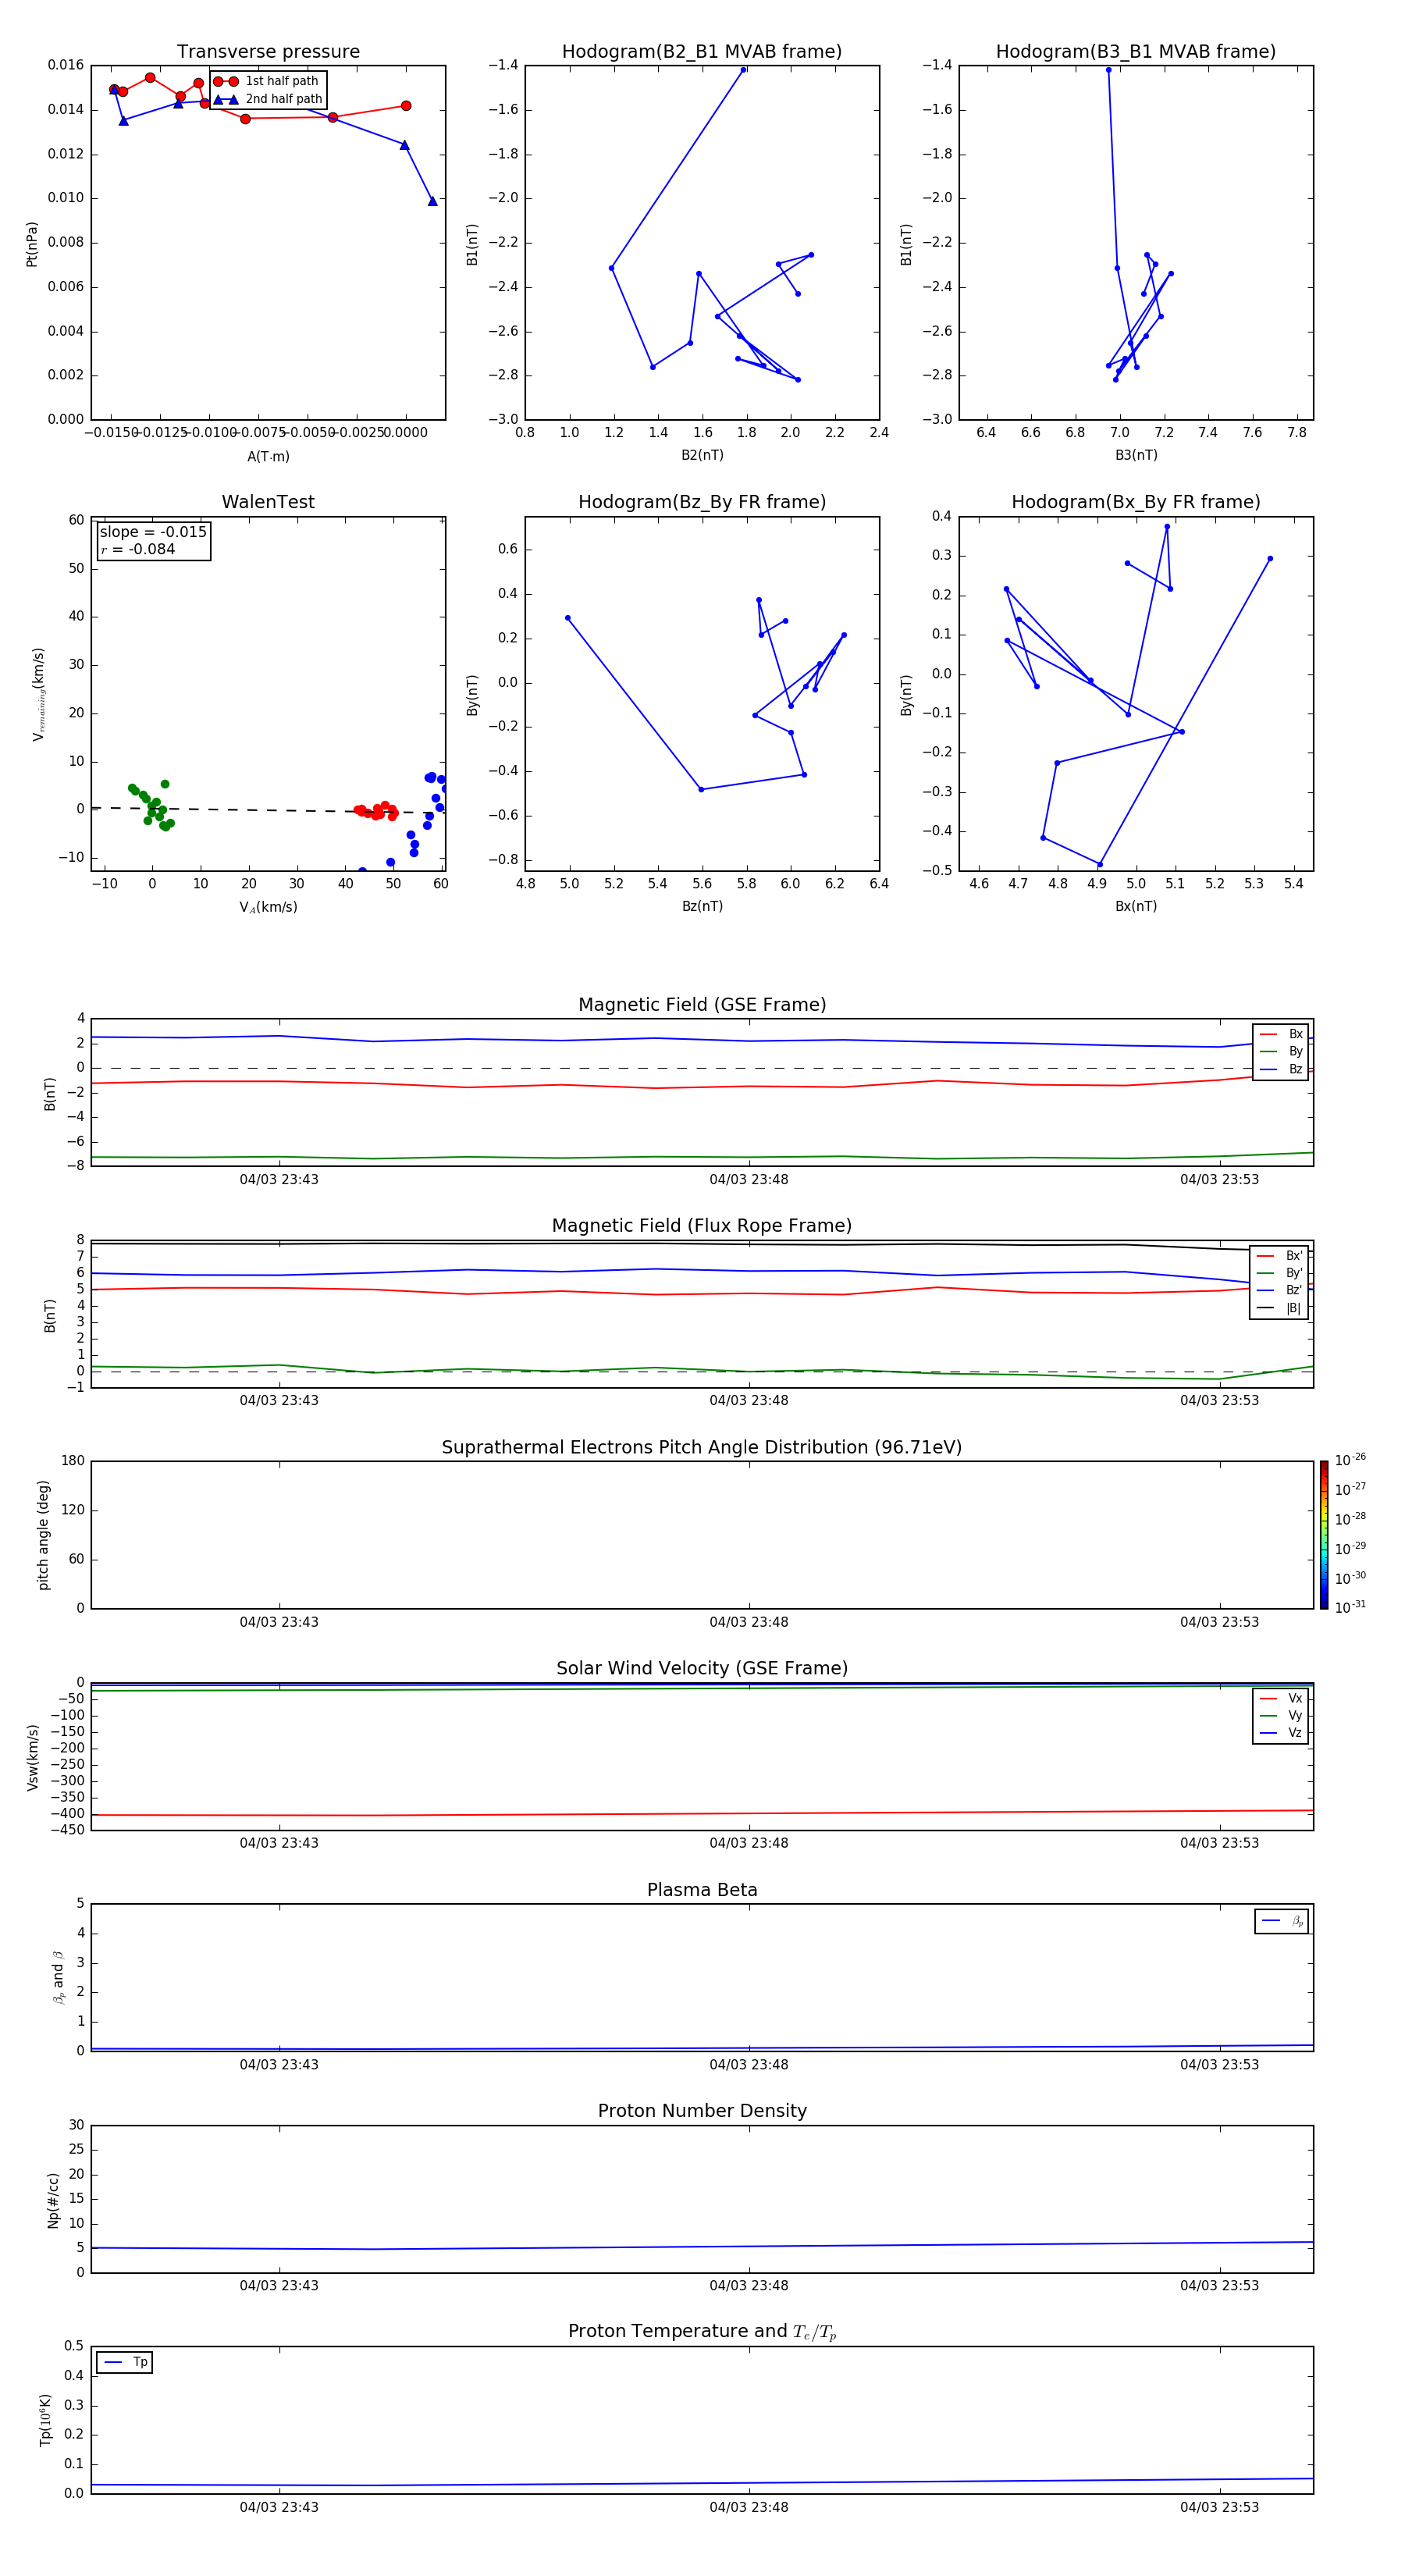Click the 'Solar Wind Velocity (GSE Frame)' title
The image size is (1405, 2576).
(x=702, y=1668)
